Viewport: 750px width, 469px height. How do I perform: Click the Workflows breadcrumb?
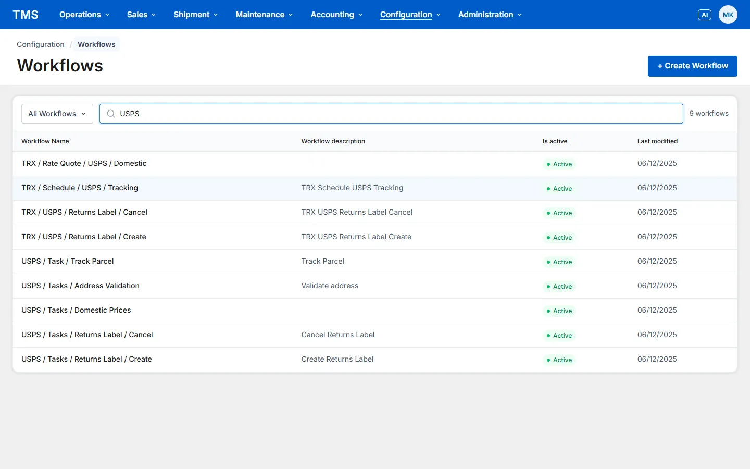[x=96, y=44]
